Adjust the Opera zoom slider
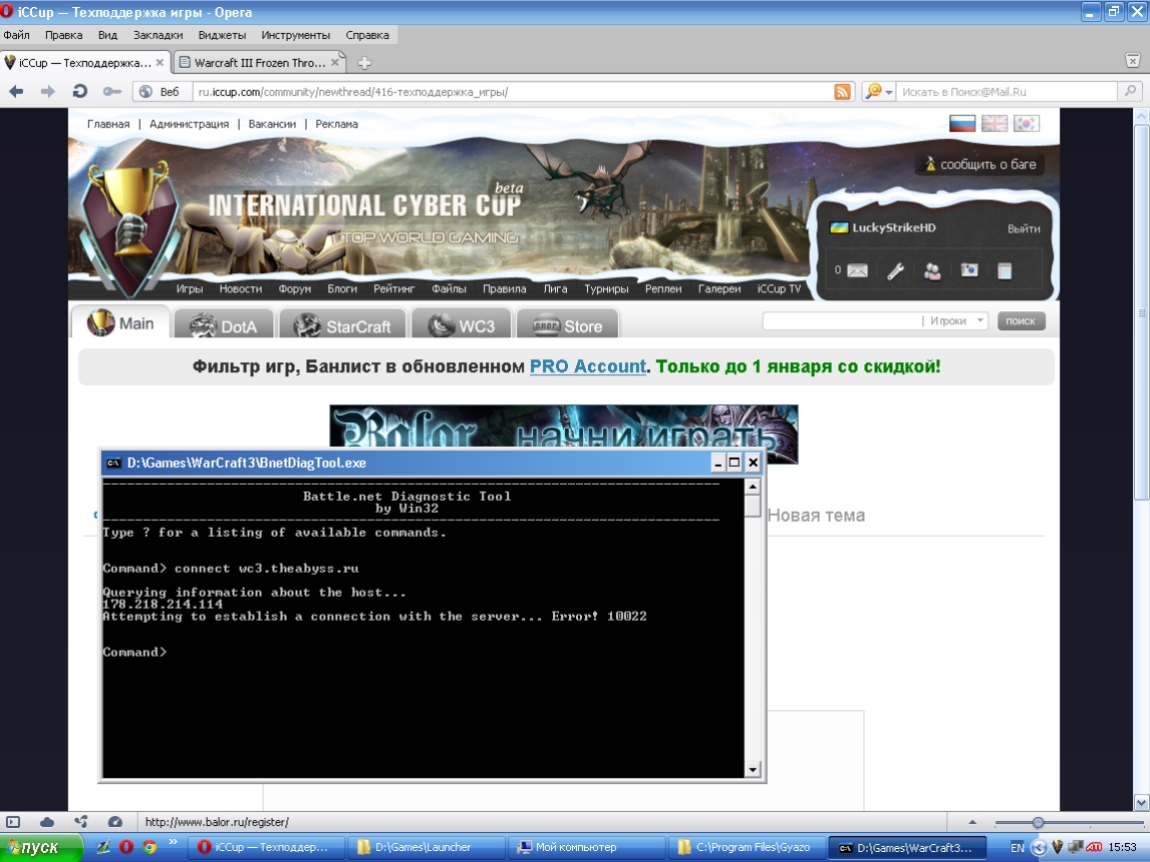 (x=1038, y=822)
